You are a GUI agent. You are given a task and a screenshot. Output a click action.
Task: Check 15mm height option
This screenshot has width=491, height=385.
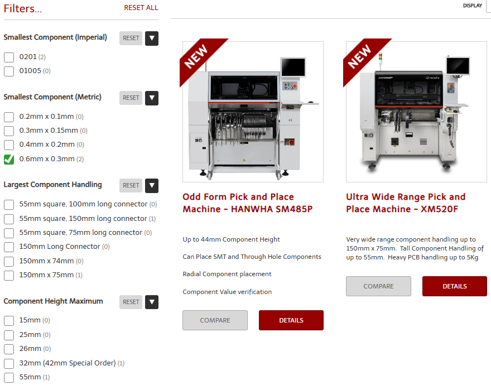tap(9, 320)
